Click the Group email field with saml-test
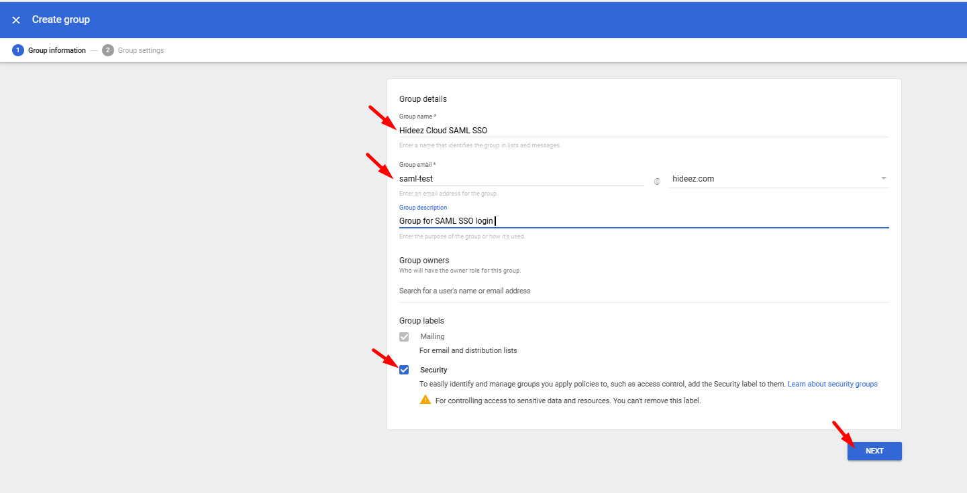This screenshot has width=967, height=493. (x=521, y=179)
